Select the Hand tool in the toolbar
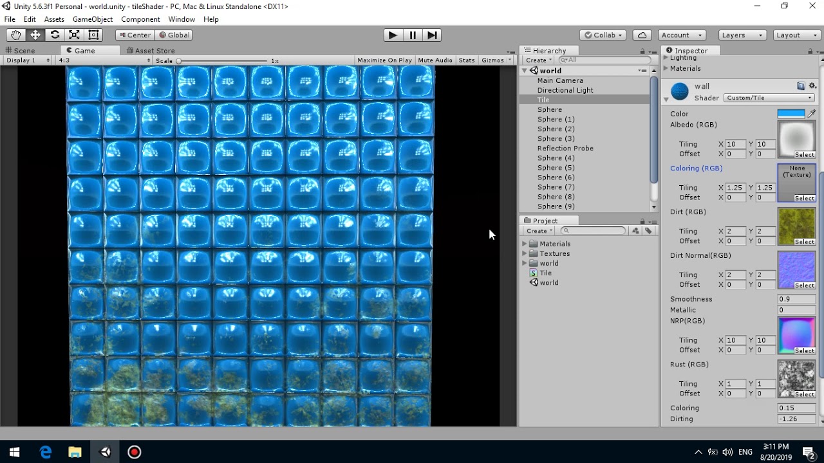The height and width of the screenshot is (463, 824). [x=15, y=35]
